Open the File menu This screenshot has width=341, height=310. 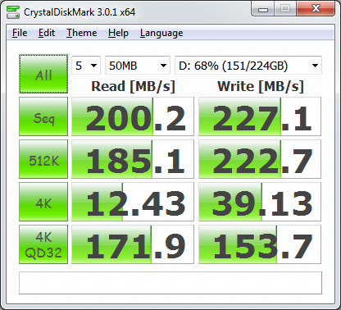click(x=20, y=33)
